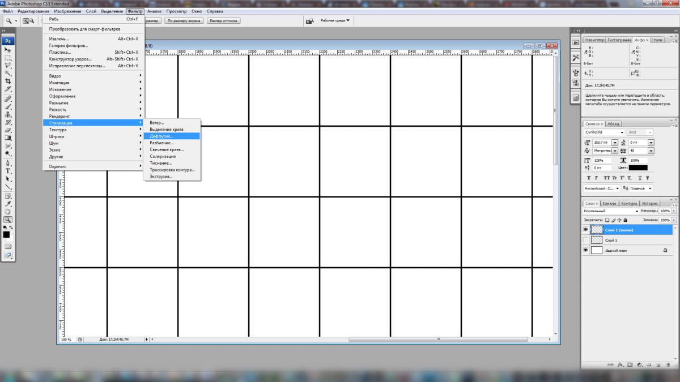
Task: Select the Notes tool
Action: (x=8, y=196)
